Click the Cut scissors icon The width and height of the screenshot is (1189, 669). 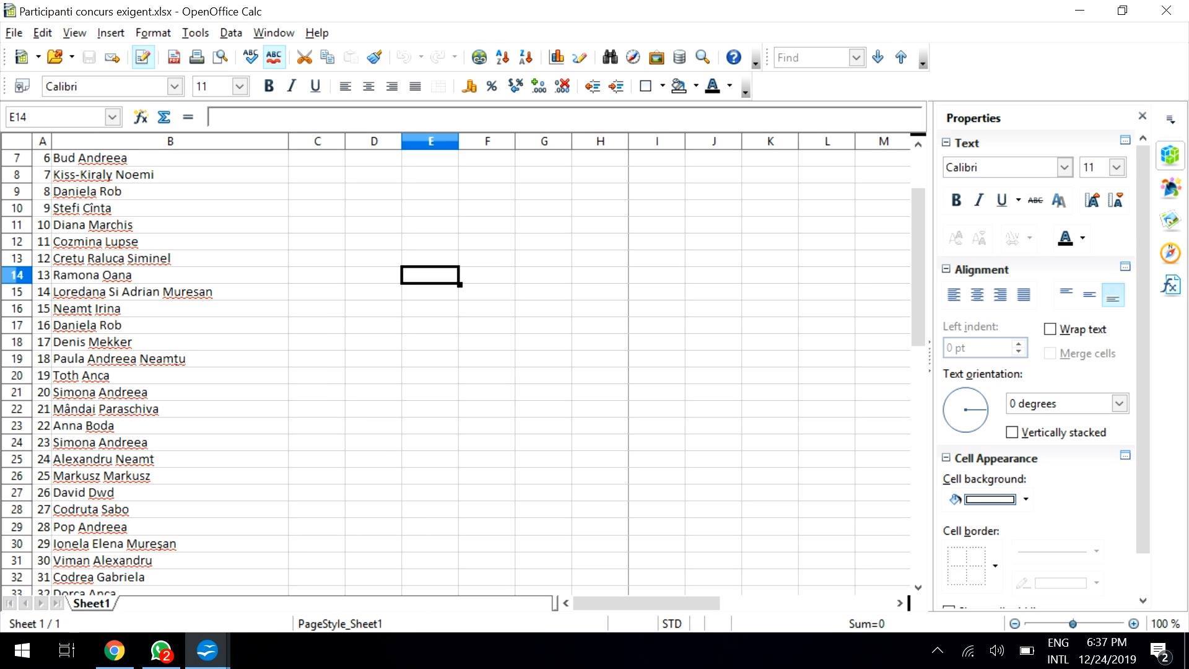tap(304, 58)
